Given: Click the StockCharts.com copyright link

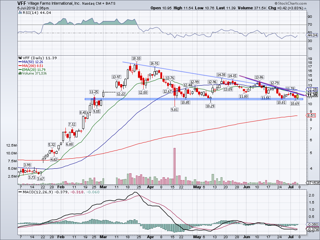Looking at the screenshot, I should (290, 3).
